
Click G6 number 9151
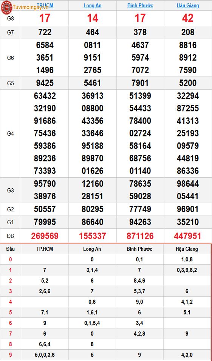[92, 58]
